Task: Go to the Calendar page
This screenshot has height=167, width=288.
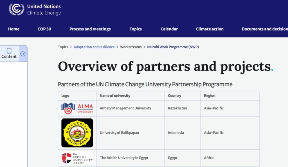Action: pos(169,29)
